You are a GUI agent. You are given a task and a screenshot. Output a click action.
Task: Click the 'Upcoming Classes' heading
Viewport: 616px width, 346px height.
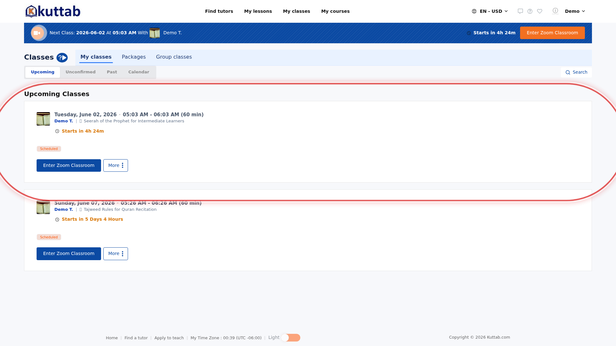(57, 94)
